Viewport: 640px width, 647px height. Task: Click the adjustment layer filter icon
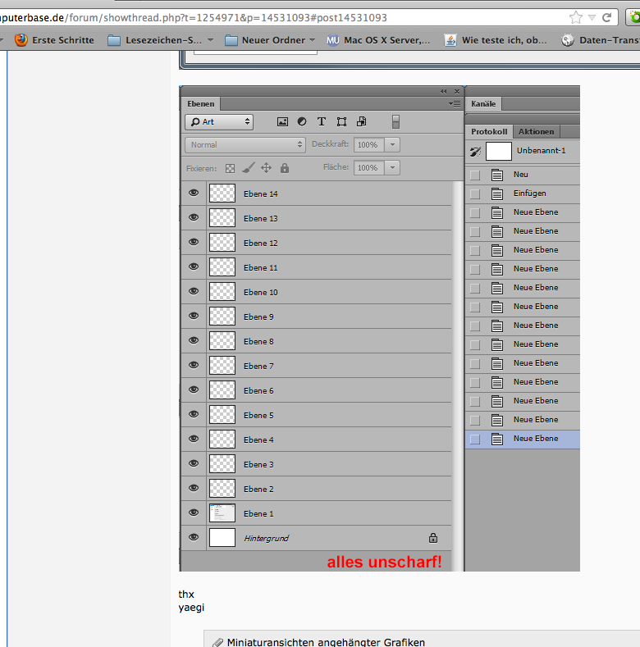click(302, 121)
